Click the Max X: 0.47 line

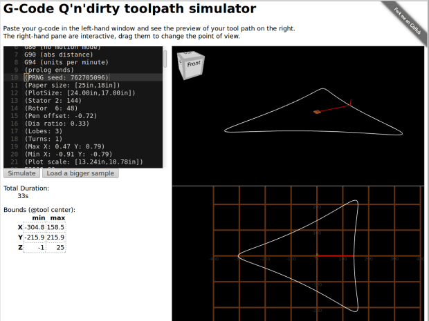(64, 146)
